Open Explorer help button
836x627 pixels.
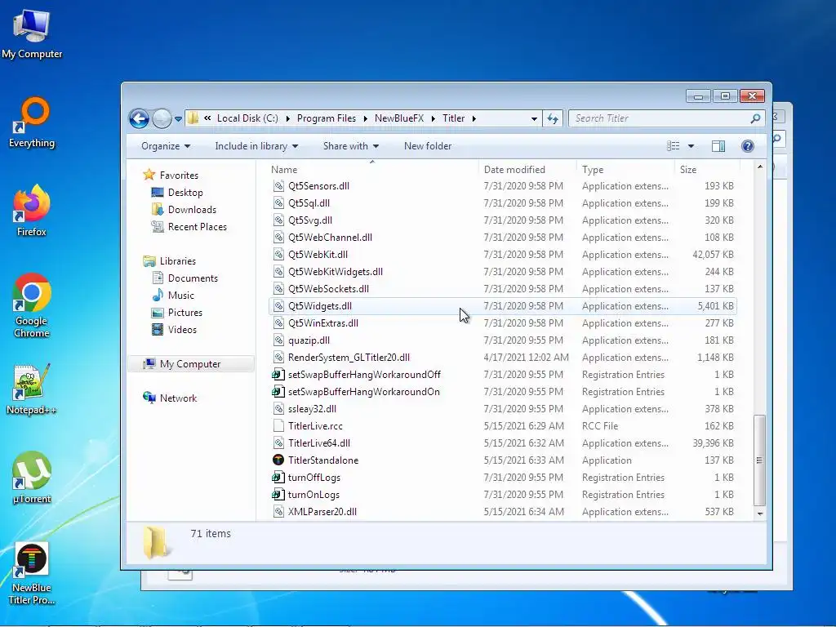tap(748, 146)
